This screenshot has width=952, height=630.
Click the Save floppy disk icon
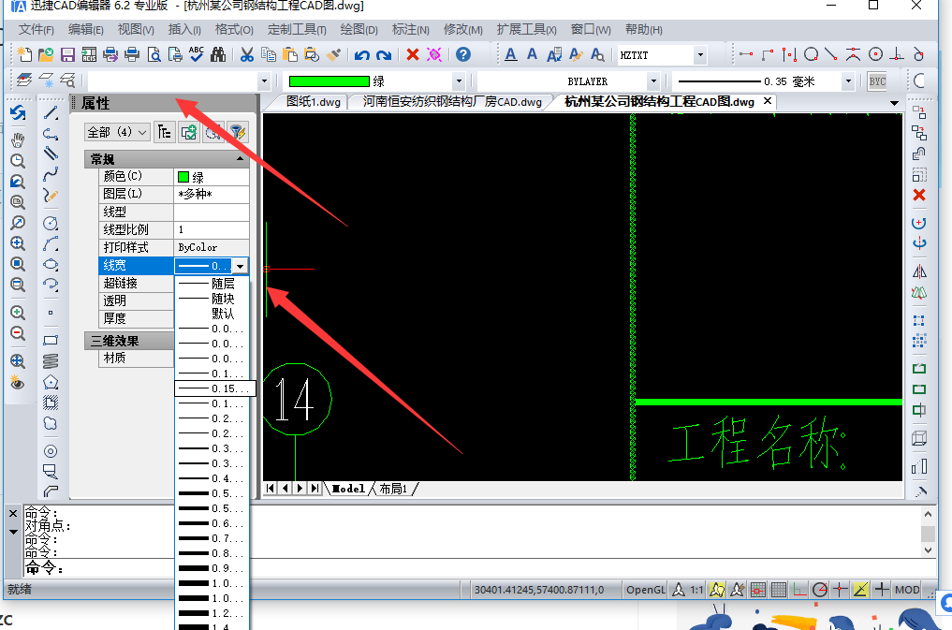click(67, 54)
